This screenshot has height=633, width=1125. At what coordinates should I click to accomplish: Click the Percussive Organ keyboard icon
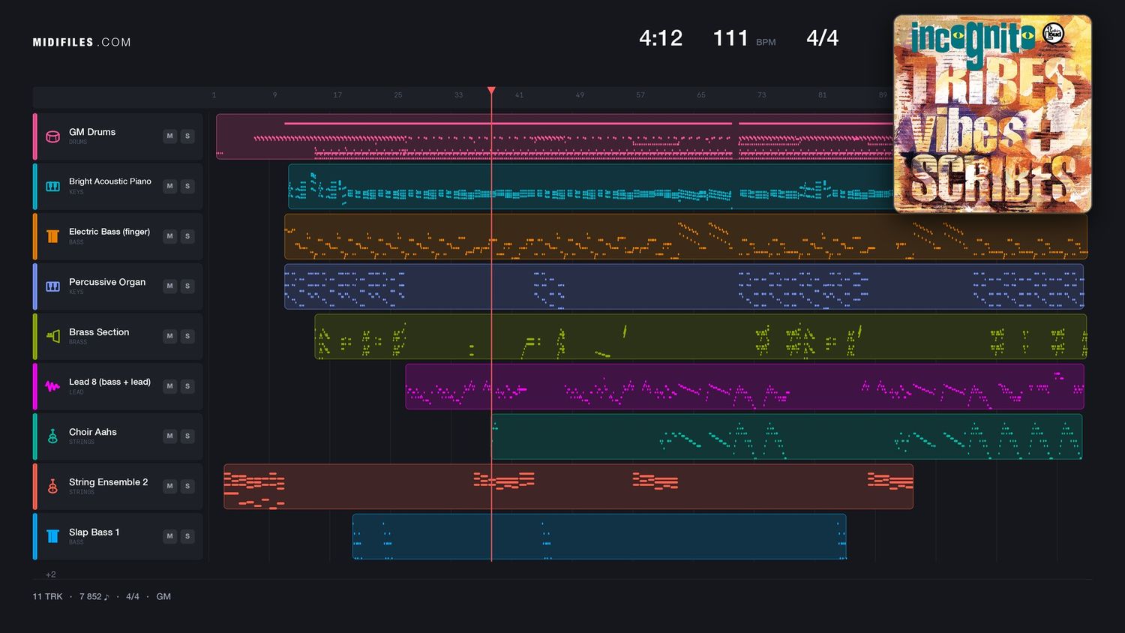52,286
